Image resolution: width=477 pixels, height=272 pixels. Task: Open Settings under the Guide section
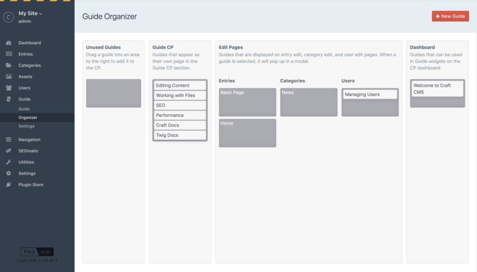[x=27, y=126]
